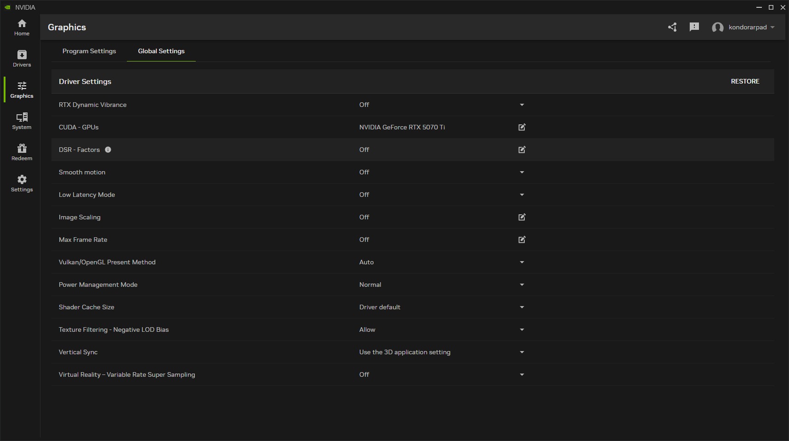Image resolution: width=789 pixels, height=441 pixels.
Task: Click the Driver Settings heading
Action: click(85, 81)
